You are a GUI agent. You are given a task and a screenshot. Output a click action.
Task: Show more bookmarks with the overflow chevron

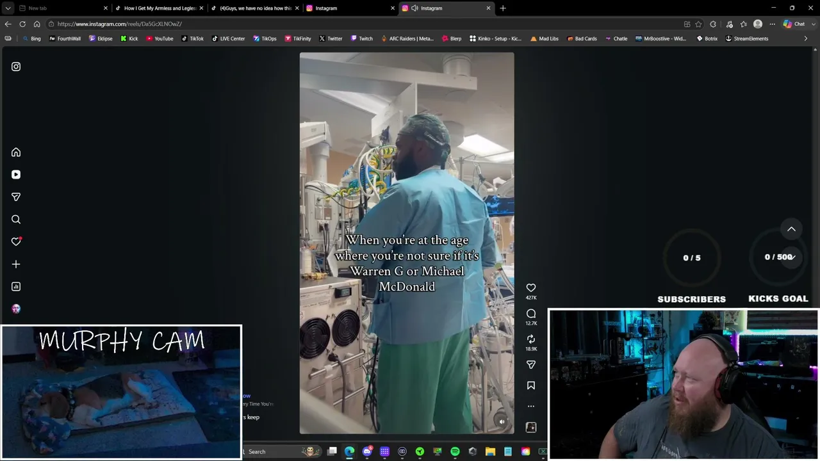click(805, 38)
